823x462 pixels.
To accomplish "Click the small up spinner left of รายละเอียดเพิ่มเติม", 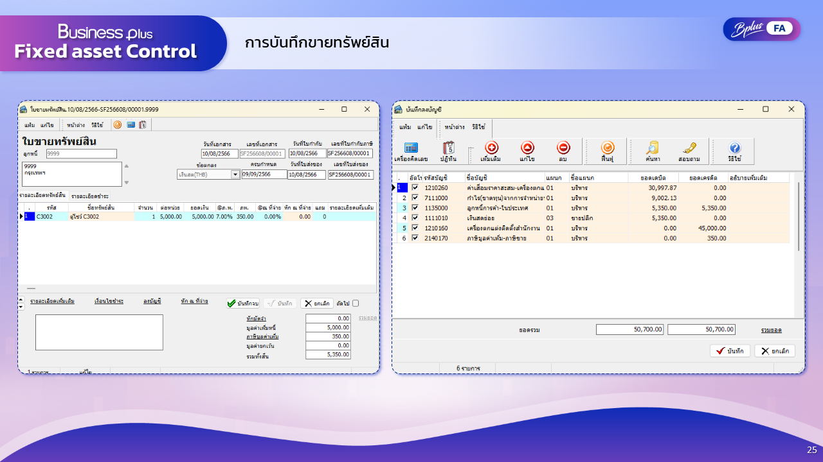I will coord(21,300).
